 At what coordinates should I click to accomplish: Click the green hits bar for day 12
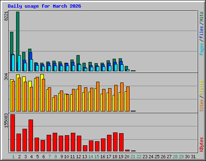click(x=78, y=60)
